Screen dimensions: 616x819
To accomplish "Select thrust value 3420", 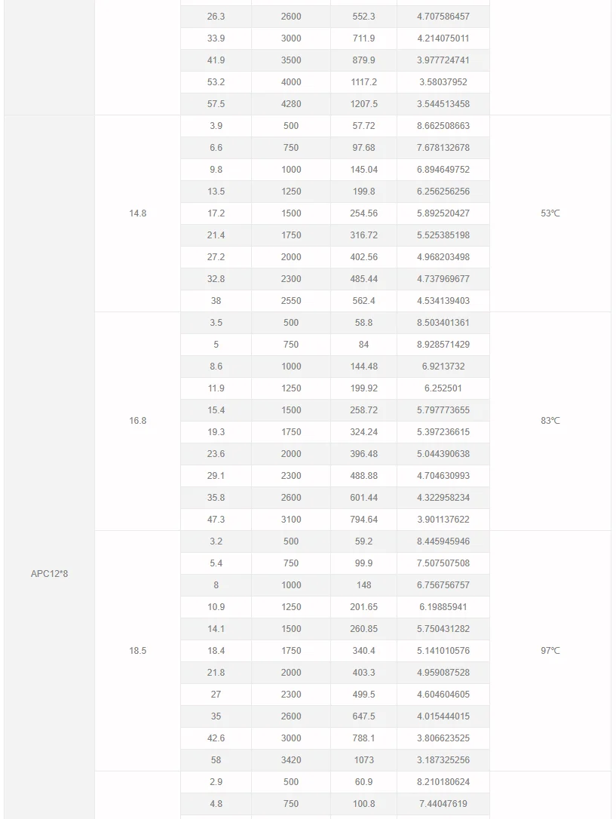I will pyautogui.click(x=291, y=760).
